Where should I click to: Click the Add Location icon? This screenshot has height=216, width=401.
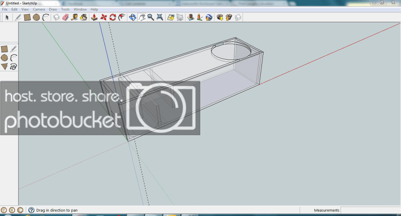(x=171, y=17)
